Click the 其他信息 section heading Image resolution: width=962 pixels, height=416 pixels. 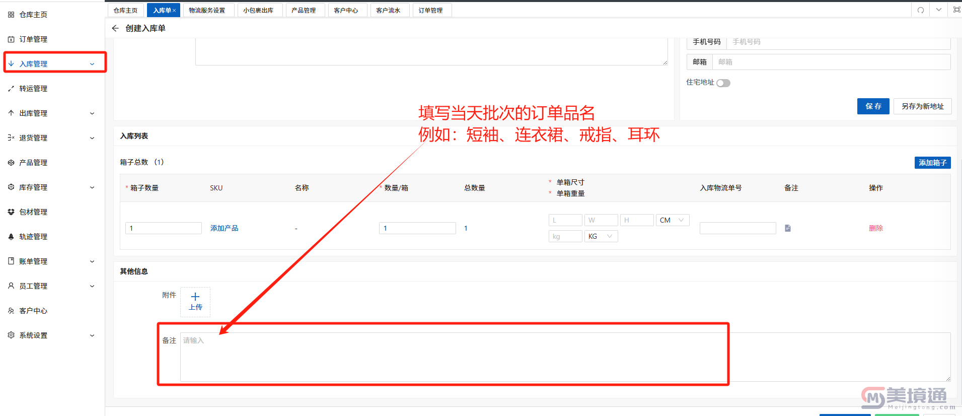tap(134, 271)
